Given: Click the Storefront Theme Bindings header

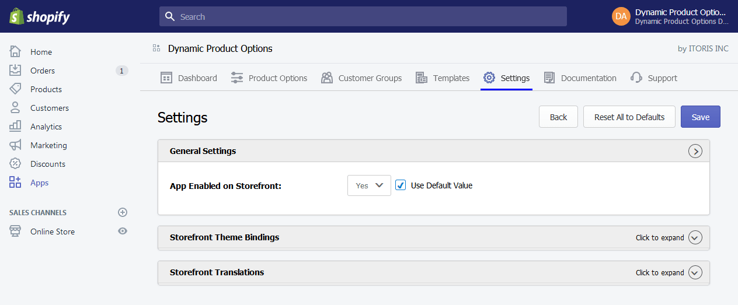Looking at the screenshot, I should pyautogui.click(x=434, y=237).
